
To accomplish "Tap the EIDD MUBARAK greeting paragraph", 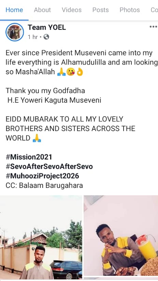I will 70,129.
